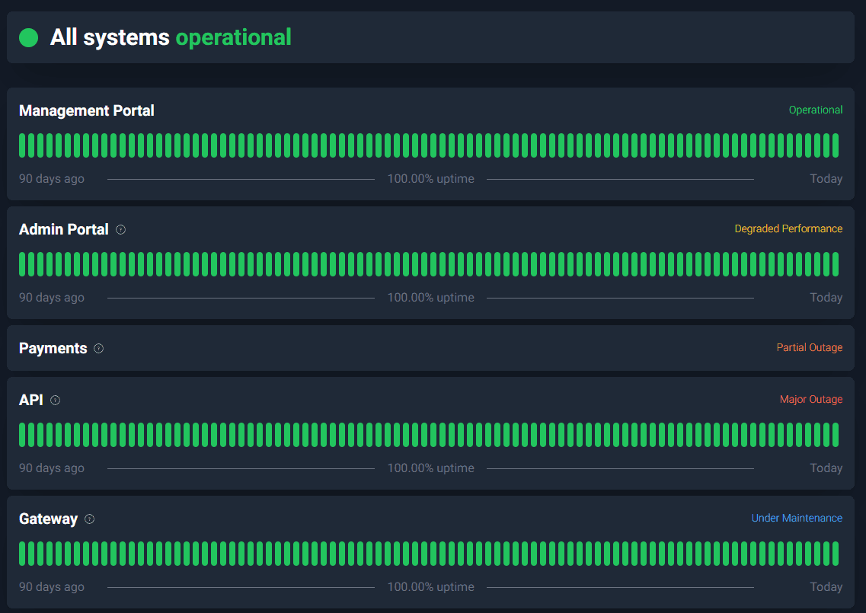
Task: Select the Under Maintenance label for Gateway
Action: coord(797,518)
